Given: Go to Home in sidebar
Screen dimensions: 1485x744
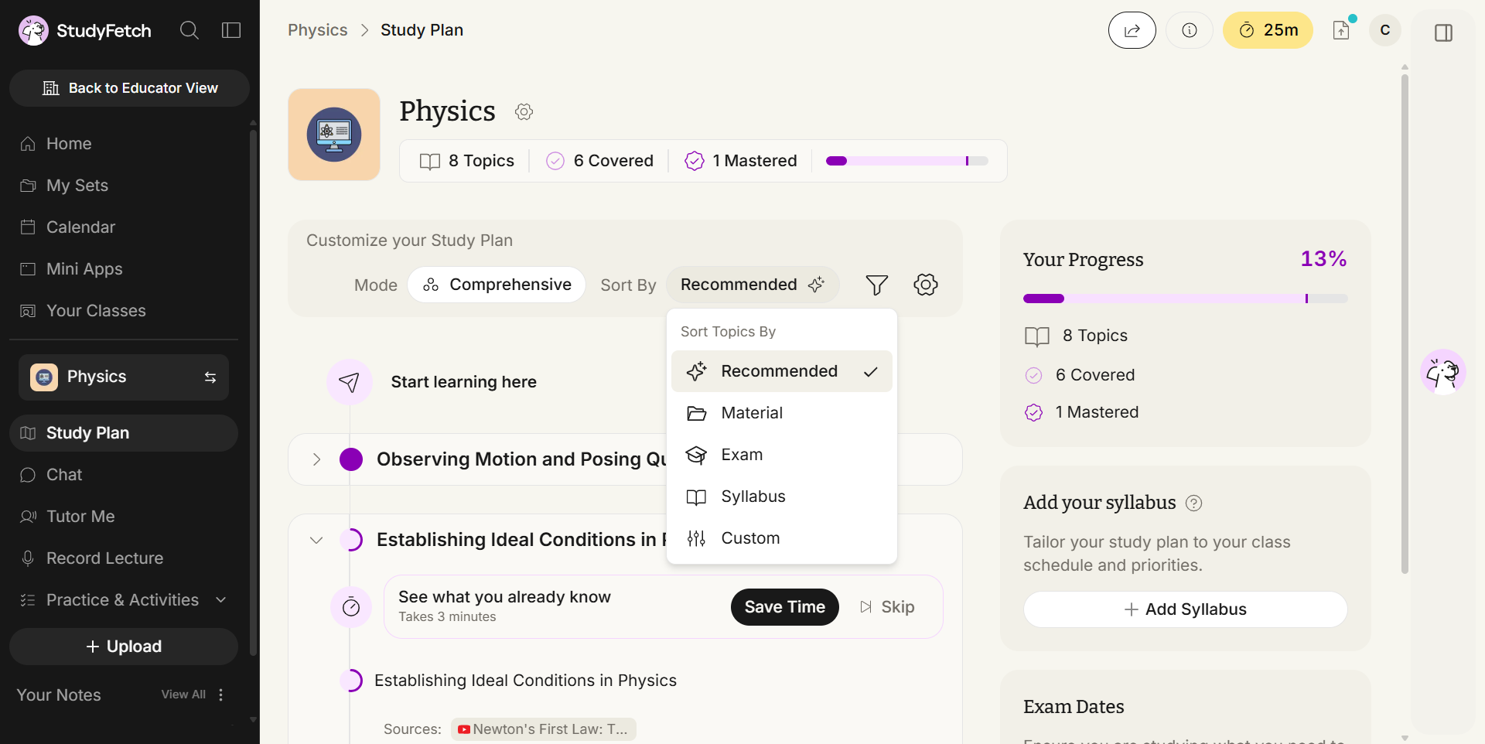Looking at the screenshot, I should [124, 144].
